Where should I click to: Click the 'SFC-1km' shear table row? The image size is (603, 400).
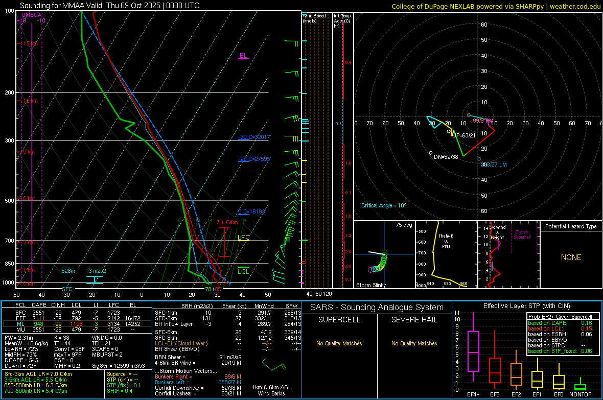tap(227, 313)
